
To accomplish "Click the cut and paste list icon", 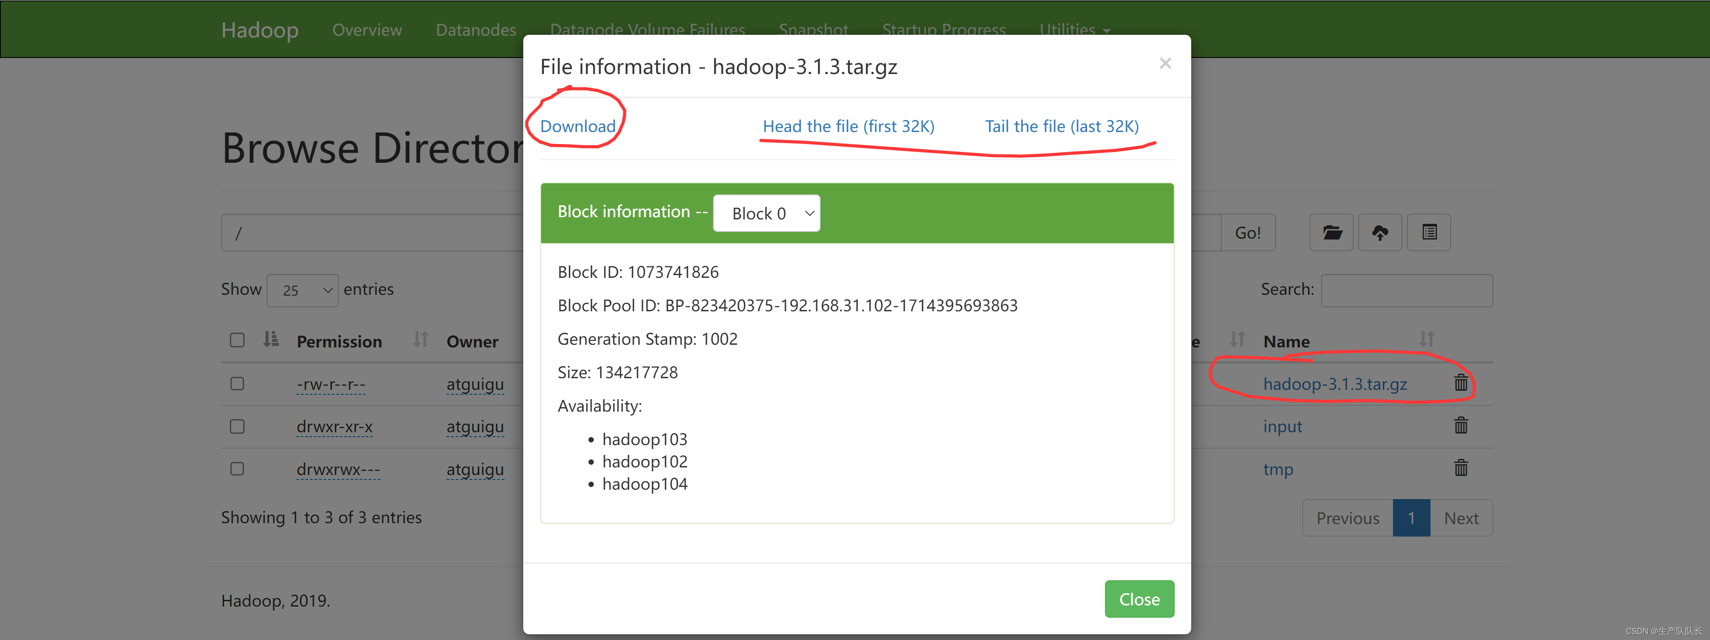I will [x=1429, y=232].
